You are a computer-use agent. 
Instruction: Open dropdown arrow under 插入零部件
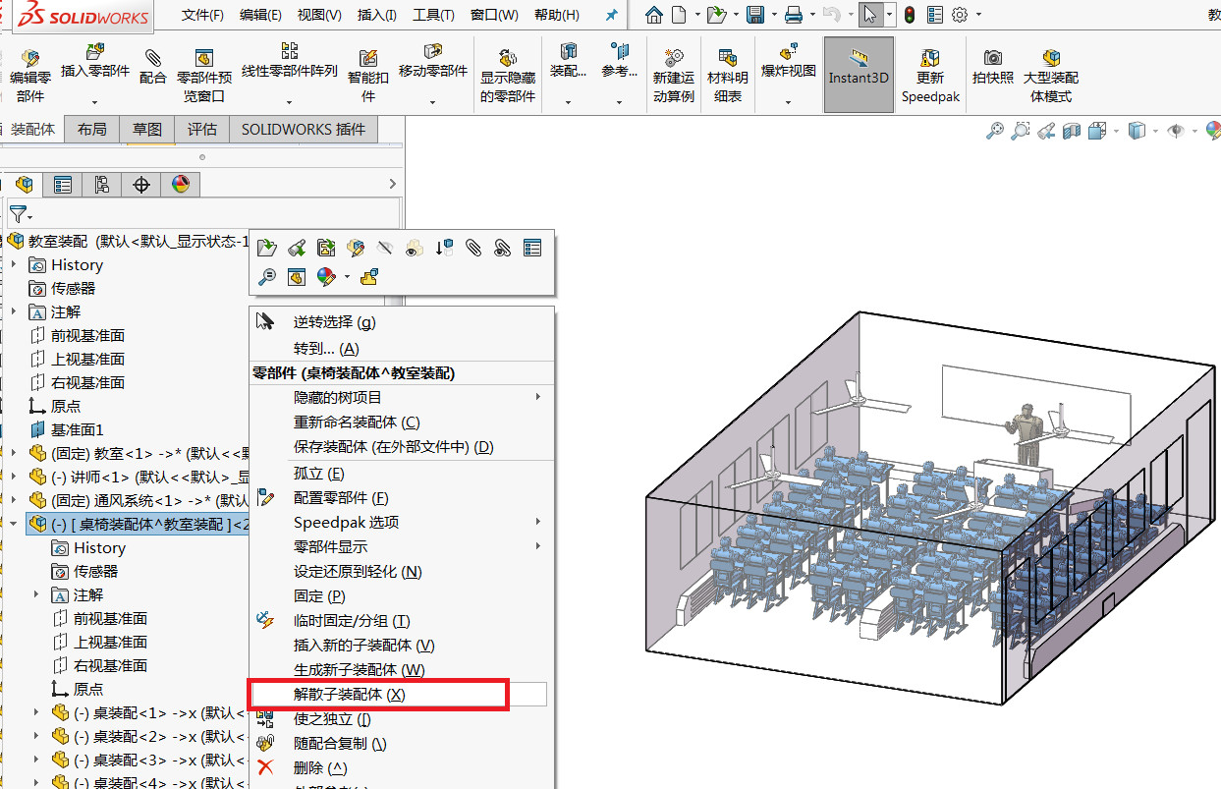click(x=95, y=101)
